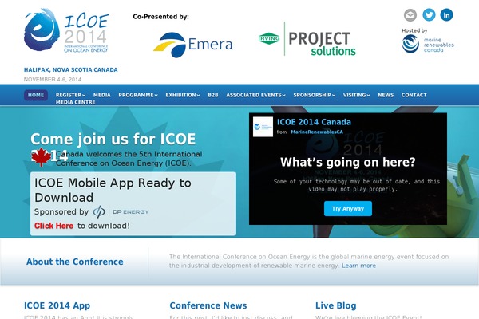Image resolution: width=479 pixels, height=319 pixels.
Task: Expand the Sponsorship dropdown menu
Action: [x=315, y=95]
